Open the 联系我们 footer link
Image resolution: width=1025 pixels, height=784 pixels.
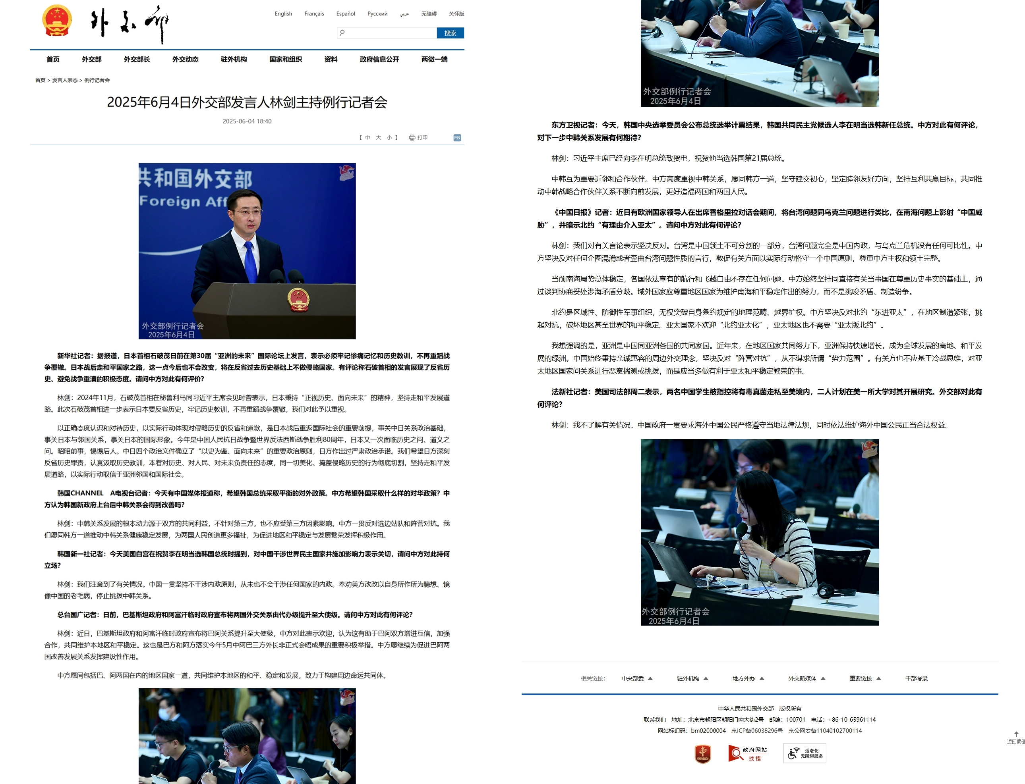pyautogui.click(x=654, y=720)
